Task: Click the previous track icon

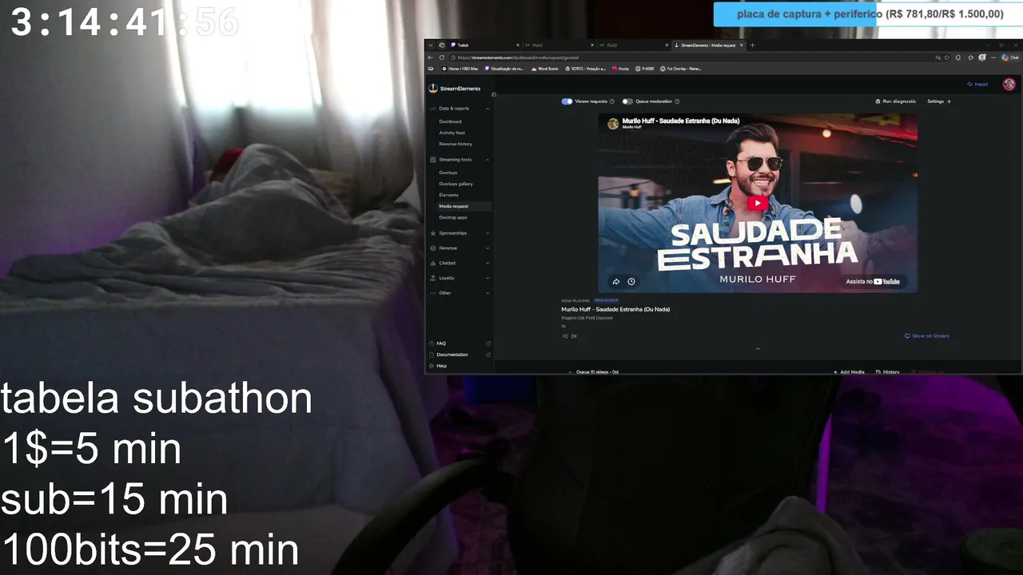Action: pyautogui.click(x=565, y=336)
